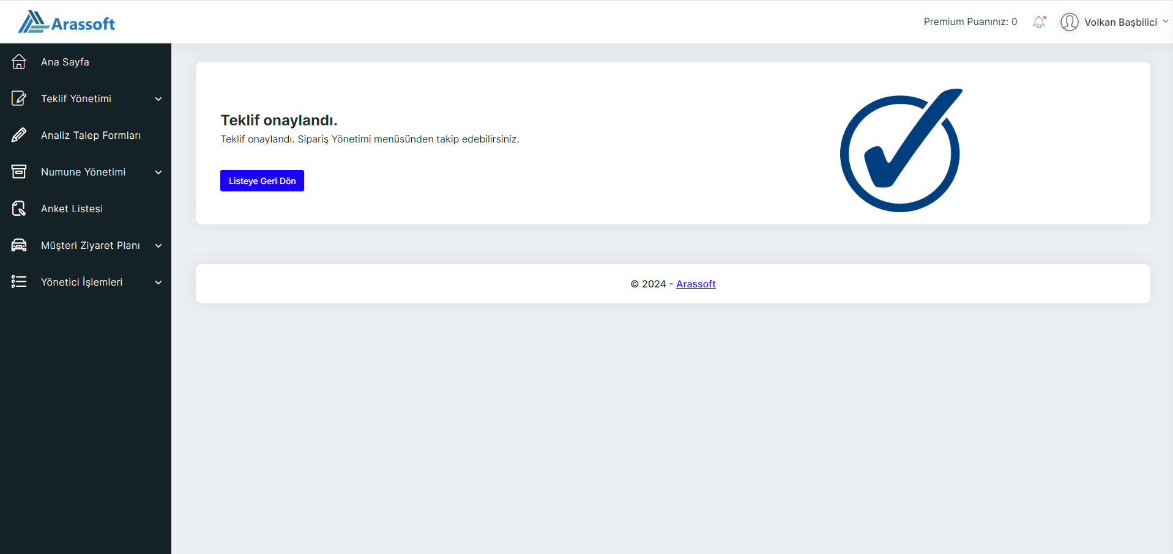
Task: Go to Ana Sayfa menu item
Action: pos(86,62)
